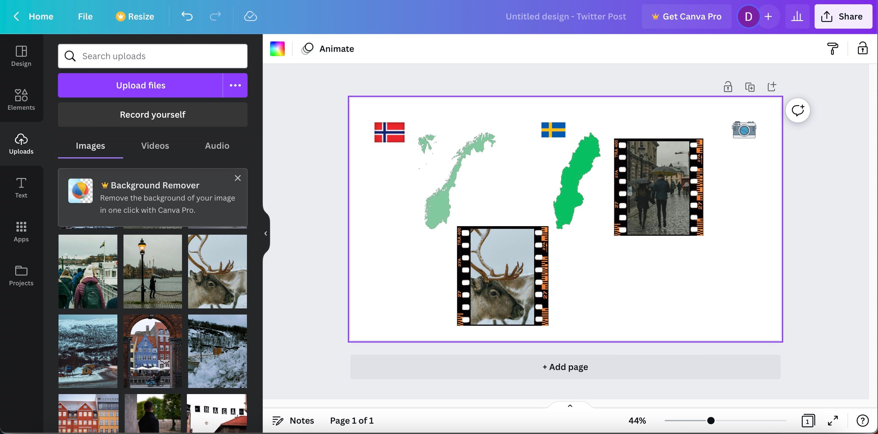Click the add comment bubble icon
The image size is (878, 434).
(x=798, y=110)
